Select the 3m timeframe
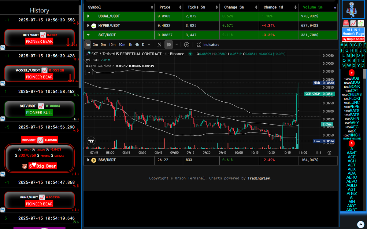The height and width of the screenshot is (229, 367). [x=95, y=45]
